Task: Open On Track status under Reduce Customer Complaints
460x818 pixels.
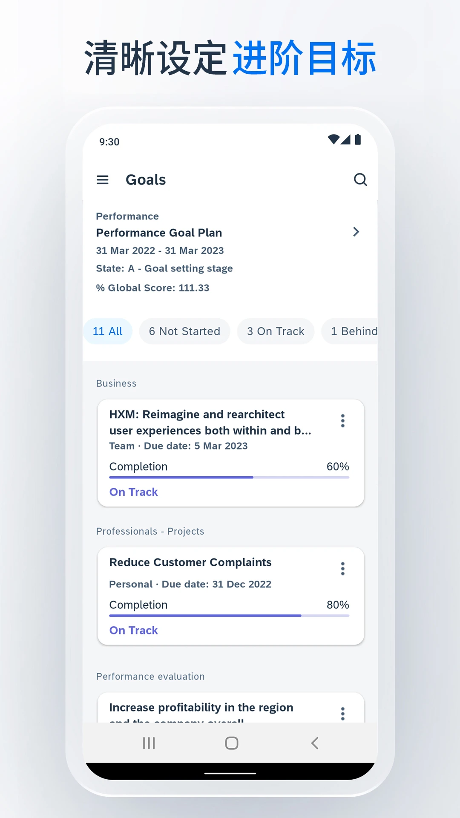Action: point(133,630)
